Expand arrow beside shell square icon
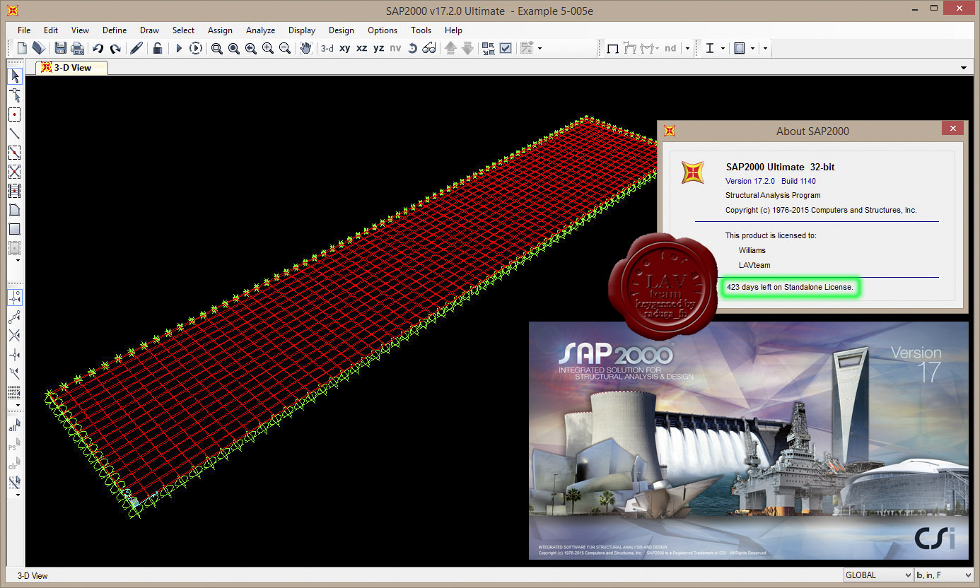This screenshot has height=588, width=980. tap(752, 49)
